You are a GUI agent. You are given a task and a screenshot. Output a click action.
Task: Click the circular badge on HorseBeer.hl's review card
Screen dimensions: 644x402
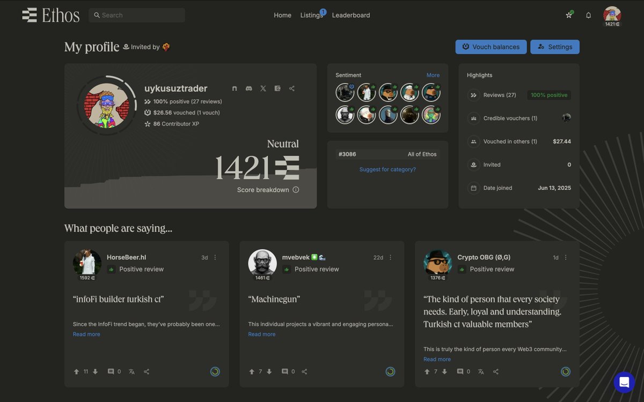pos(215,371)
